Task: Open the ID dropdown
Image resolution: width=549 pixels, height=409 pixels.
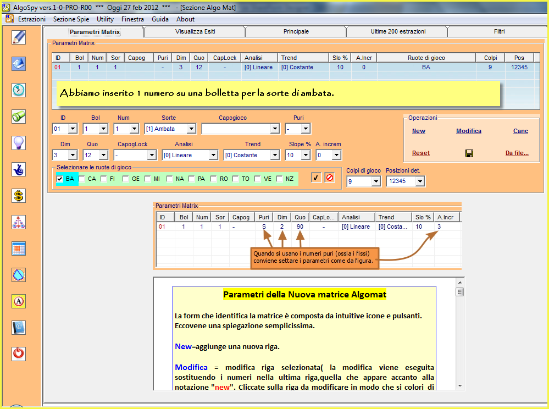Action: pyautogui.click(x=73, y=129)
